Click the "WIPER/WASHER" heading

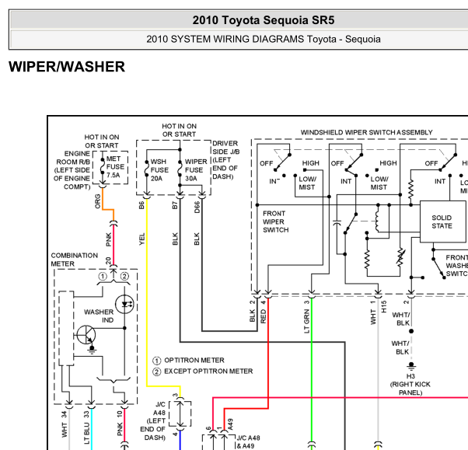(67, 67)
